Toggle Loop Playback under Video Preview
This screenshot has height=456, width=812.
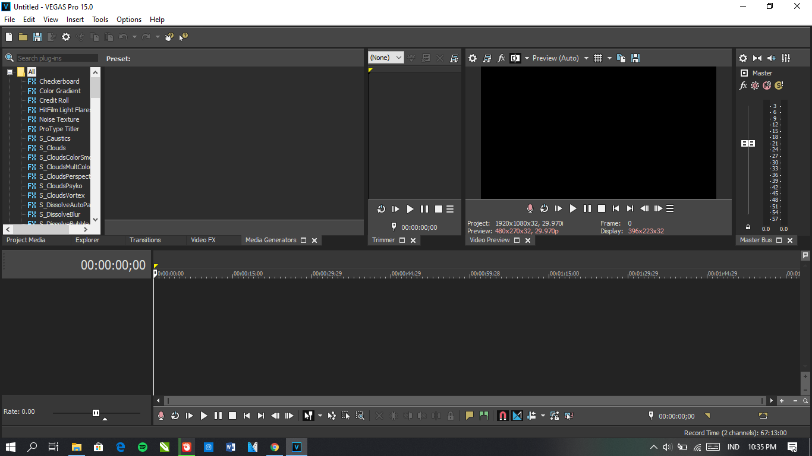coord(545,208)
